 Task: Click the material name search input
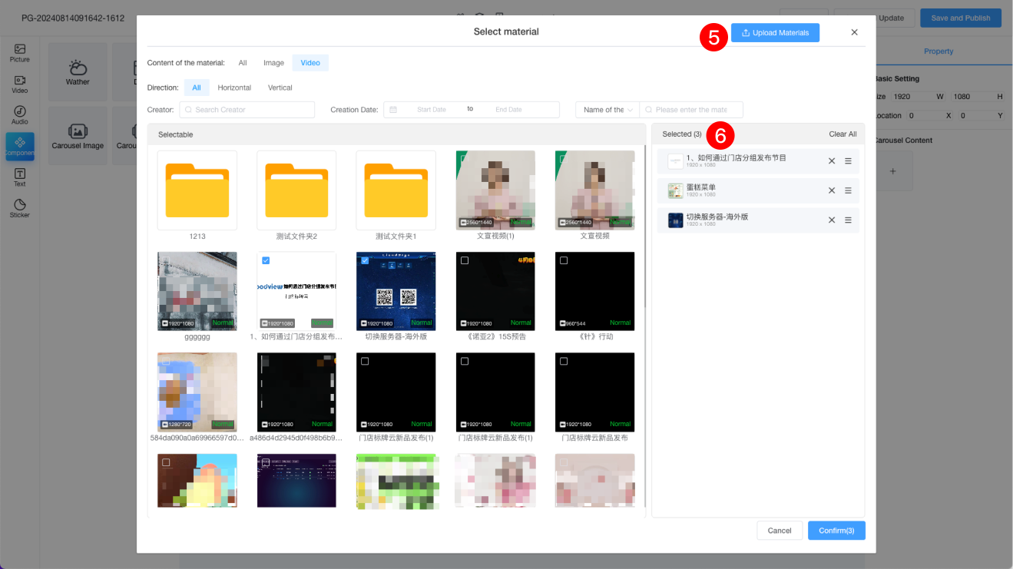point(691,110)
